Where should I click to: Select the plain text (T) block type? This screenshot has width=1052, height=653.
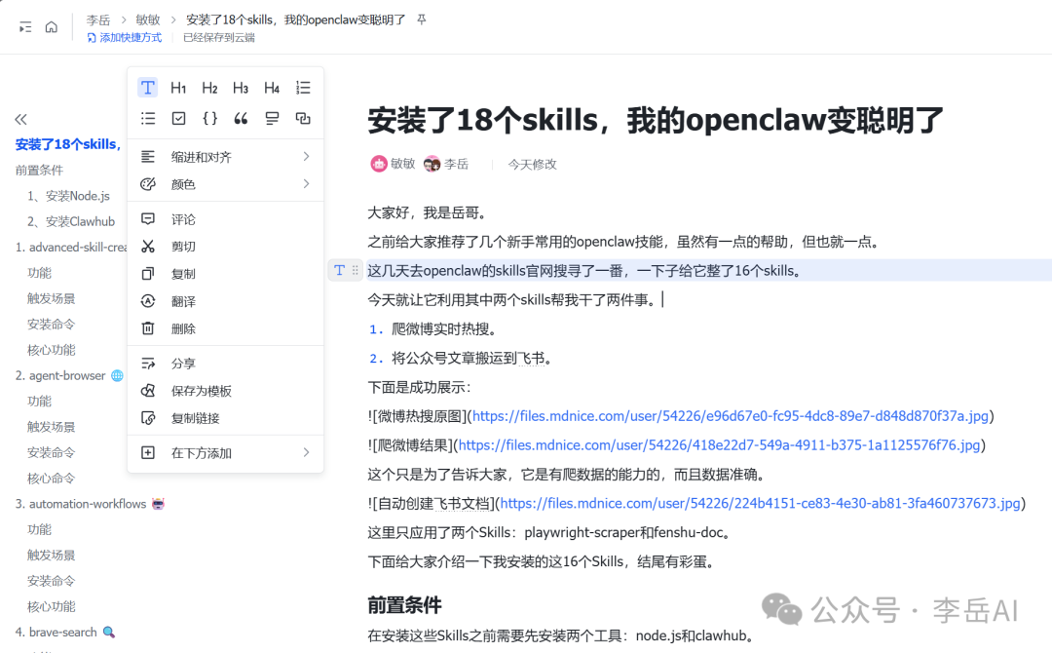(147, 88)
